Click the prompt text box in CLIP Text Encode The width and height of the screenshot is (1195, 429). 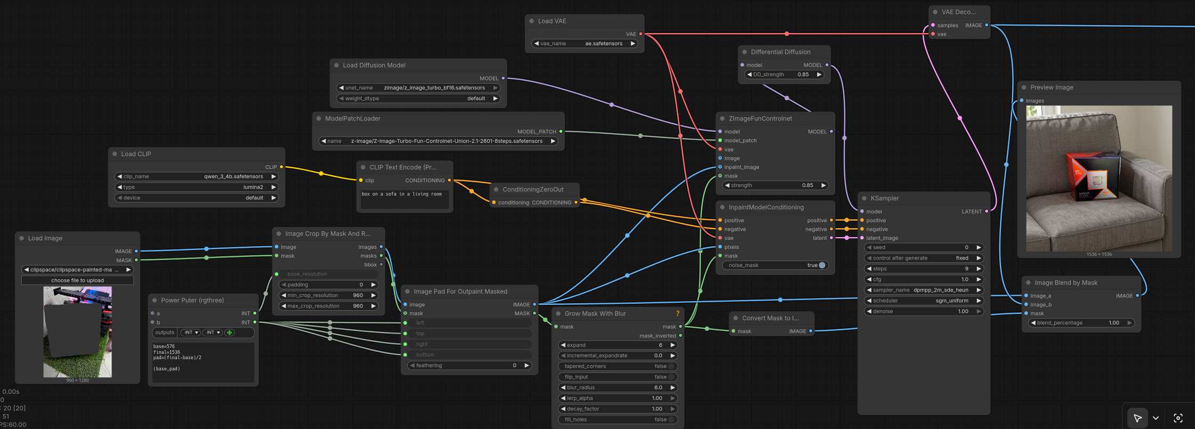pos(405,200)
